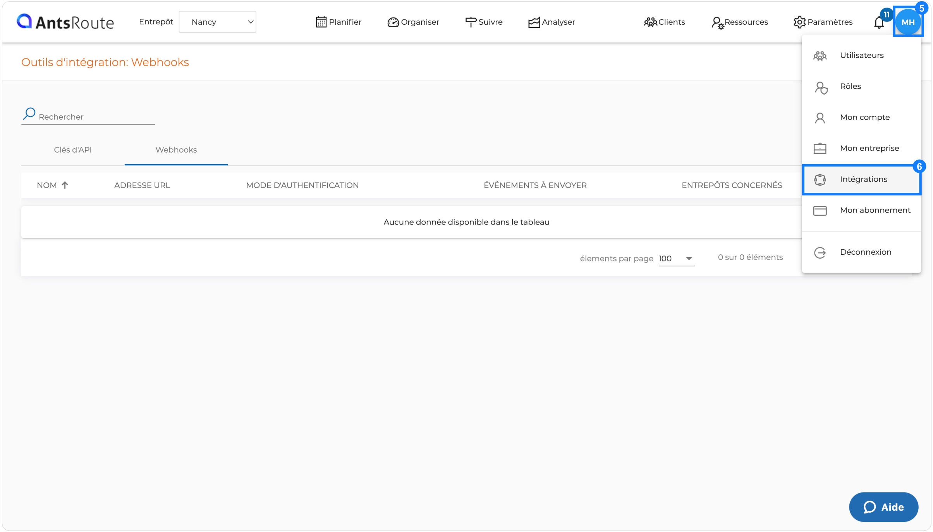Open the Nancy warehouse dropdown

tap(217, 22)
